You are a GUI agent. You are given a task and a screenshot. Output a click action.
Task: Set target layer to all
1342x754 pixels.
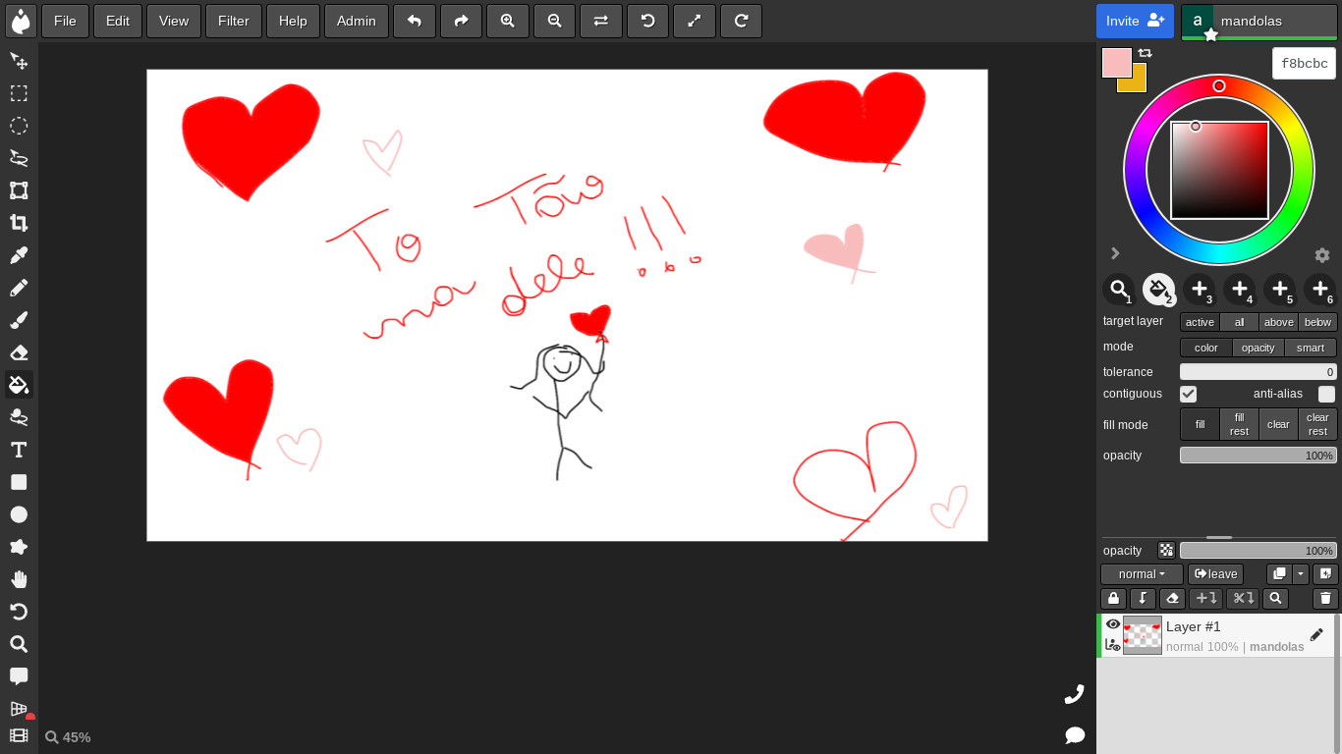click(x=1240, y=322)
